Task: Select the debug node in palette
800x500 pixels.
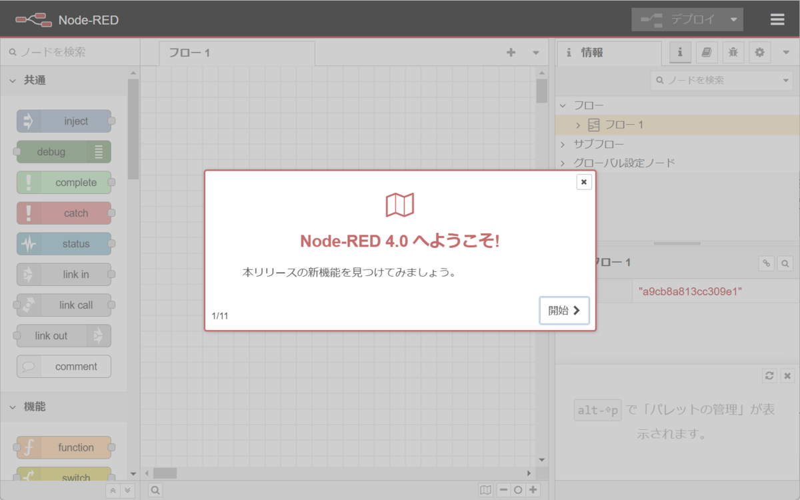Action: (x=64, y=152)
